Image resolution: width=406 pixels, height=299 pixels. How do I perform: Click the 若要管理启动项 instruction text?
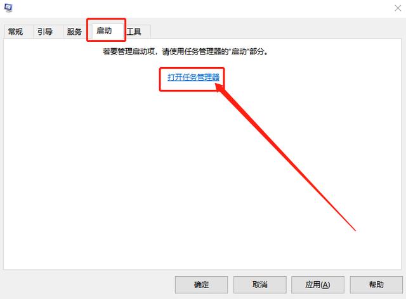185,52
